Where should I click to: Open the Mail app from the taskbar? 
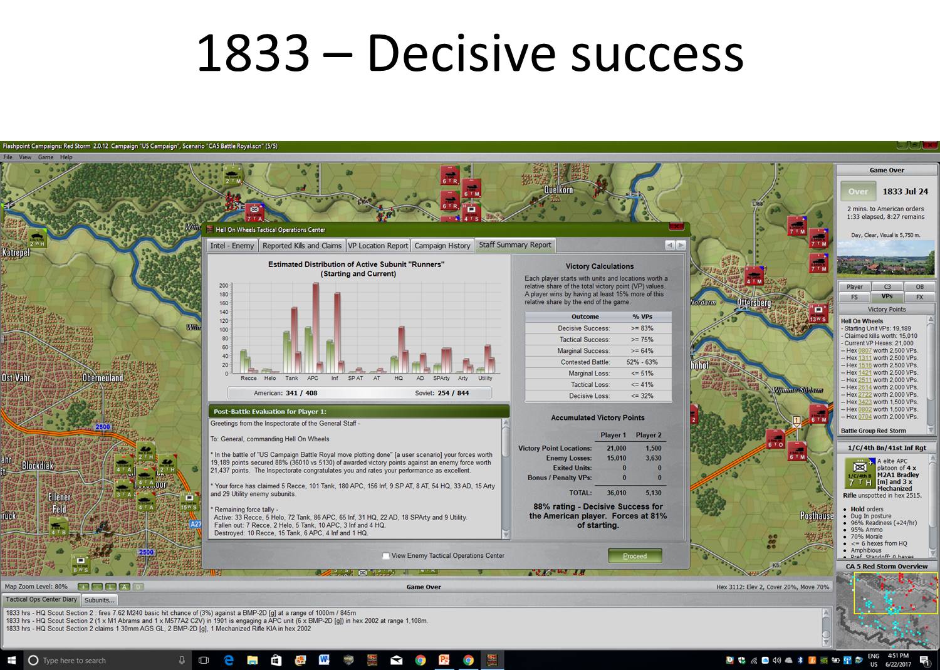397,660
